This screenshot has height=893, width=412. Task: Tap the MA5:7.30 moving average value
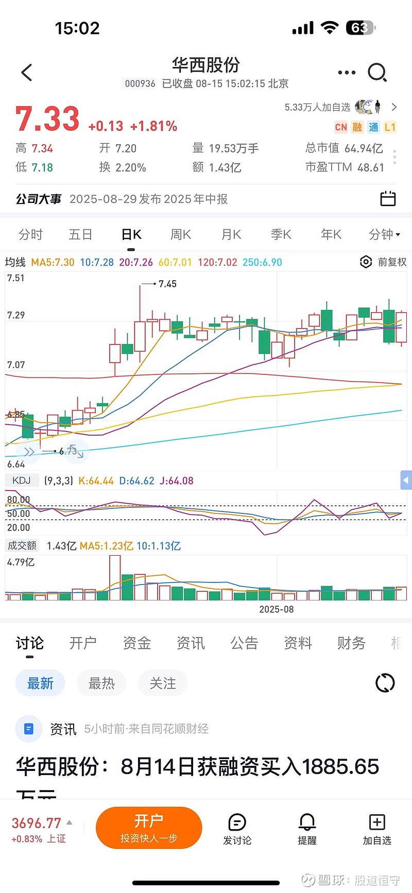point(53,262)
